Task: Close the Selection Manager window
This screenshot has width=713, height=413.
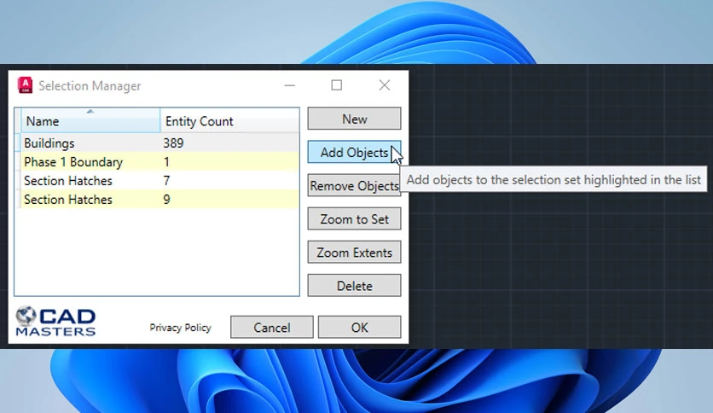Action: pos(385,85)
